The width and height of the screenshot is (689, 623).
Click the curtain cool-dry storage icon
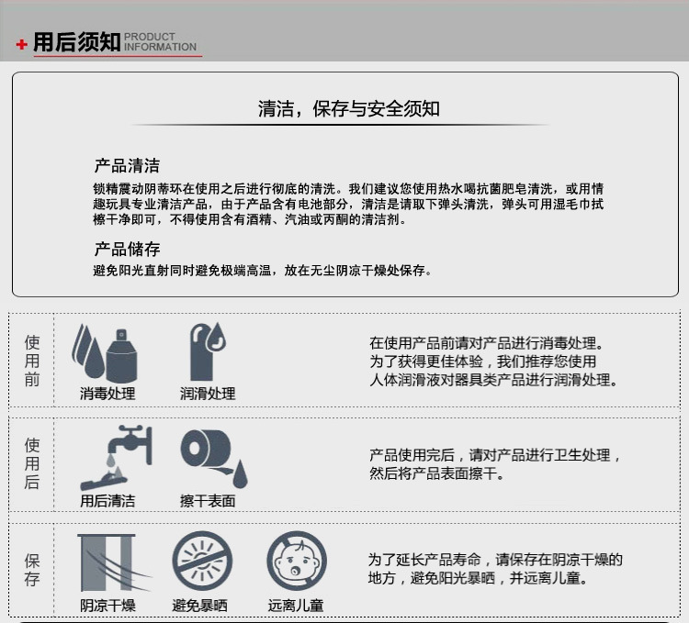107,562
